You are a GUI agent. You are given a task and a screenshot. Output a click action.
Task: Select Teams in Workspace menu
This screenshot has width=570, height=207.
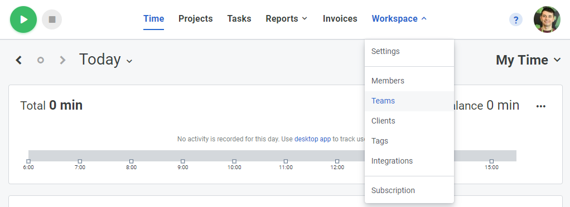click(409, 101)
